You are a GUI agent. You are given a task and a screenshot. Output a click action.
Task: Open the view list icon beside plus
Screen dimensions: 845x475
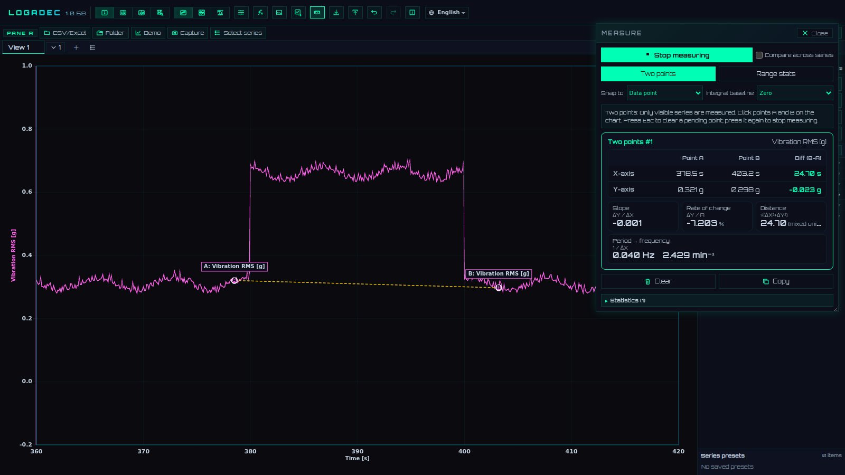93,47
